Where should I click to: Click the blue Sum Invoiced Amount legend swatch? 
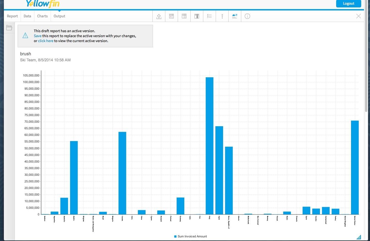point(175,236)
